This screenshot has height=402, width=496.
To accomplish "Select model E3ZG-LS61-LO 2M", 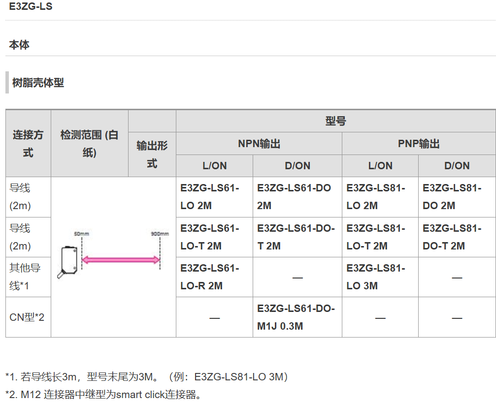I will [x=209, y=197].
